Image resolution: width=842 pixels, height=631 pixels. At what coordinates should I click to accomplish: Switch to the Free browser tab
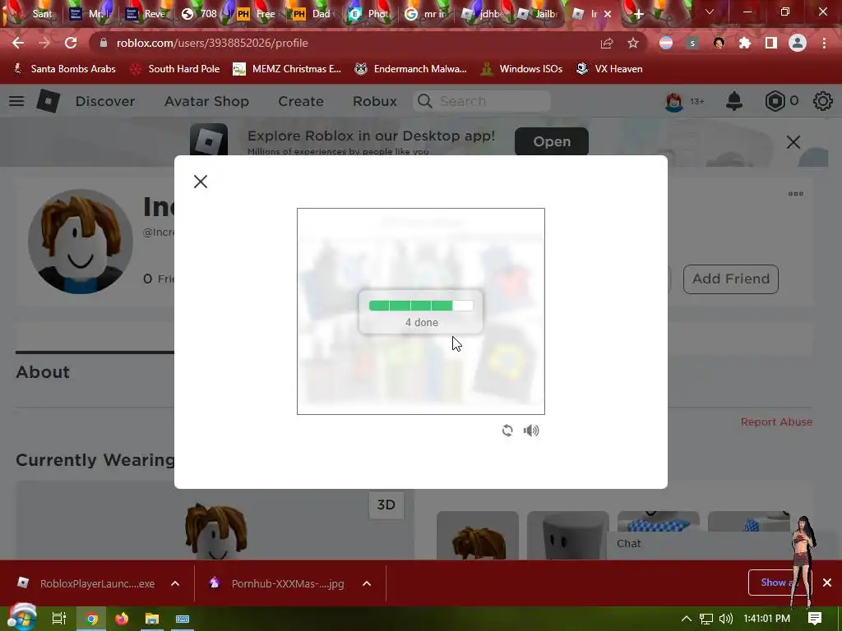point(257,14)
